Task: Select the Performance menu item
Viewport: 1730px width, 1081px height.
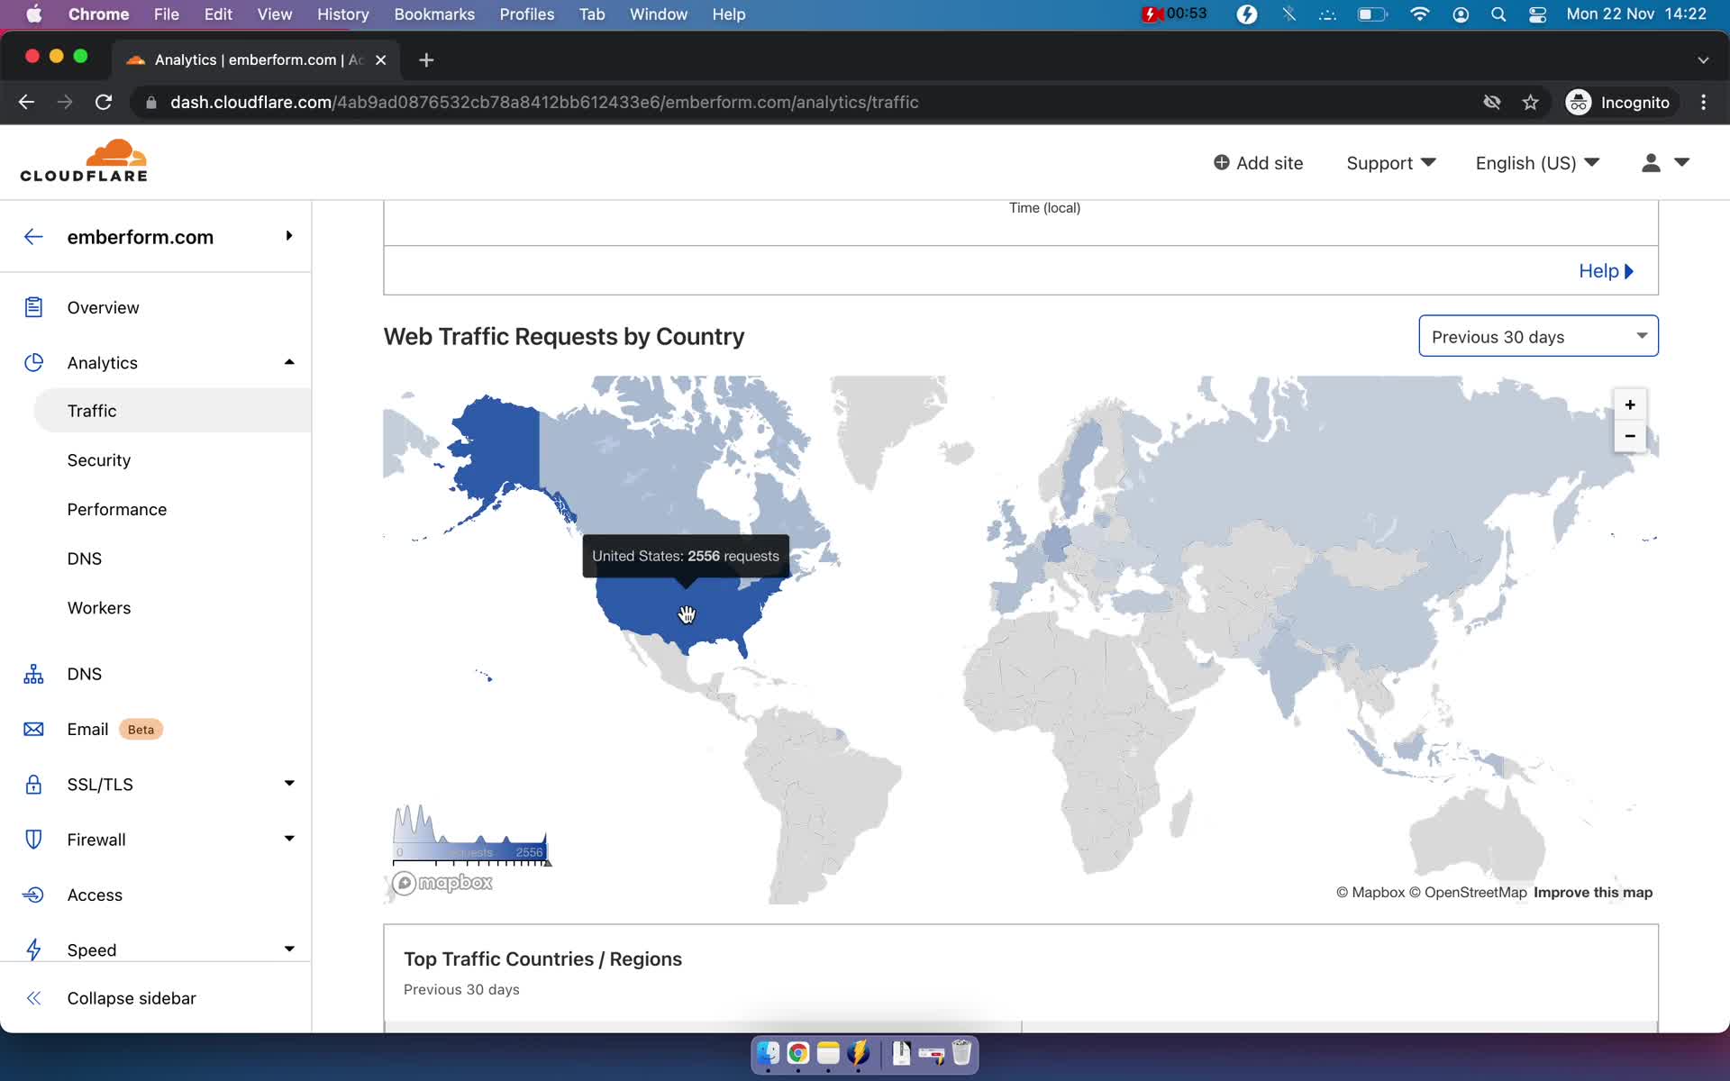Action: 117,509
